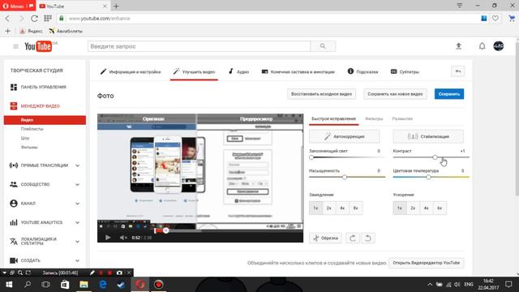
Task: Expand СООБЩЕСТВО section
Action: tap(77, 184)
